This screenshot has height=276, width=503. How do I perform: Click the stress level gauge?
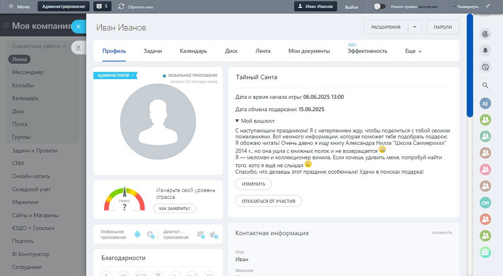pyautogui.click(x=124, y=199)
